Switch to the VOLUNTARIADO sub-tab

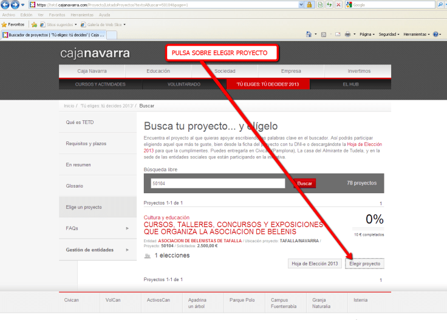tap(183, 84)
